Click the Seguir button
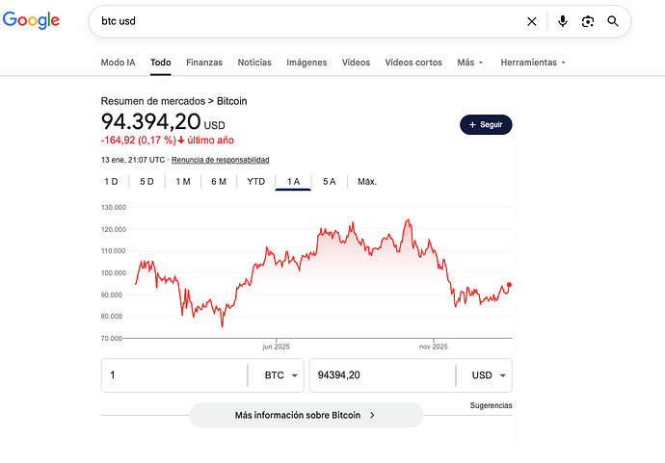This screenshot has width=665, height=463. click(x=486, y=125)
